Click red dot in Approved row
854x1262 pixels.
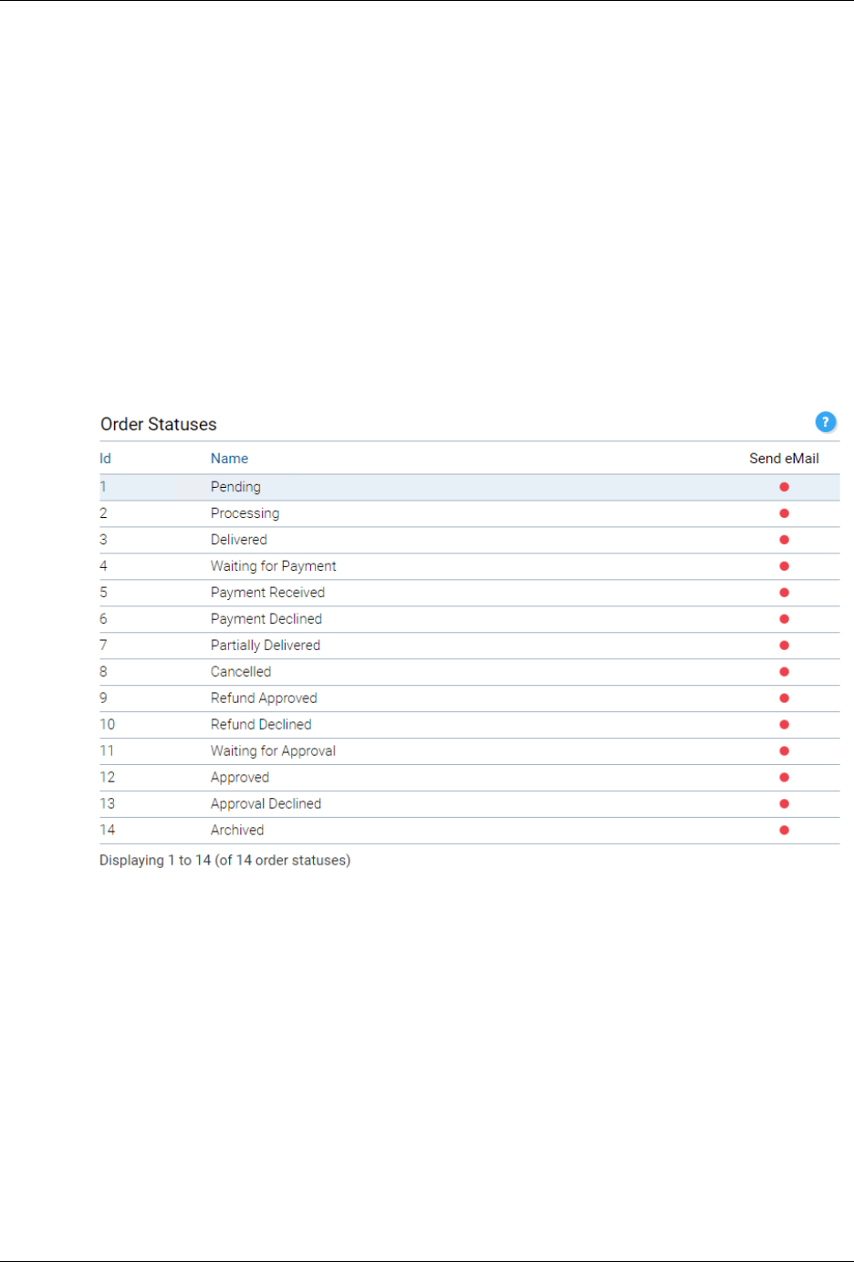click(x=784, y=778)
